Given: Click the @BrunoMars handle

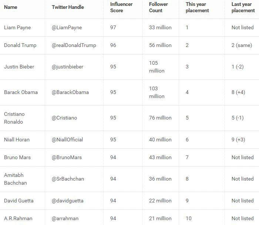Looking at the screenshot, I should pos(67,157).
